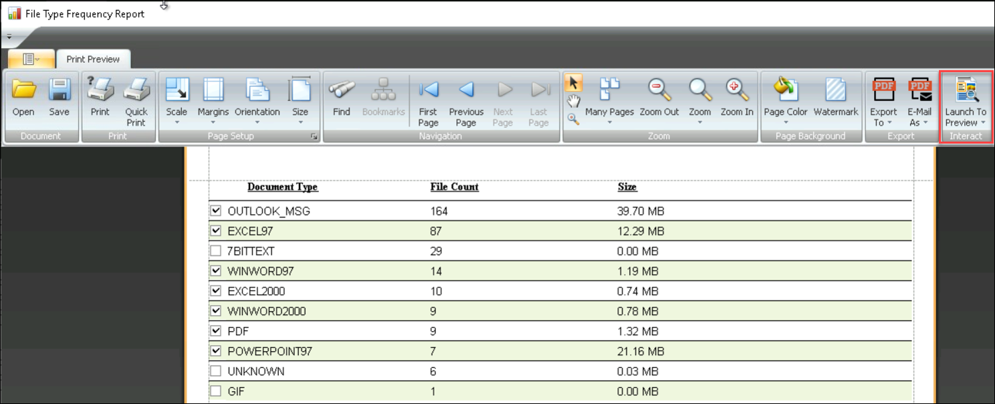
Task: Uncheck the EXCEL97 checkbox
Action: click(x=216, y=231)
